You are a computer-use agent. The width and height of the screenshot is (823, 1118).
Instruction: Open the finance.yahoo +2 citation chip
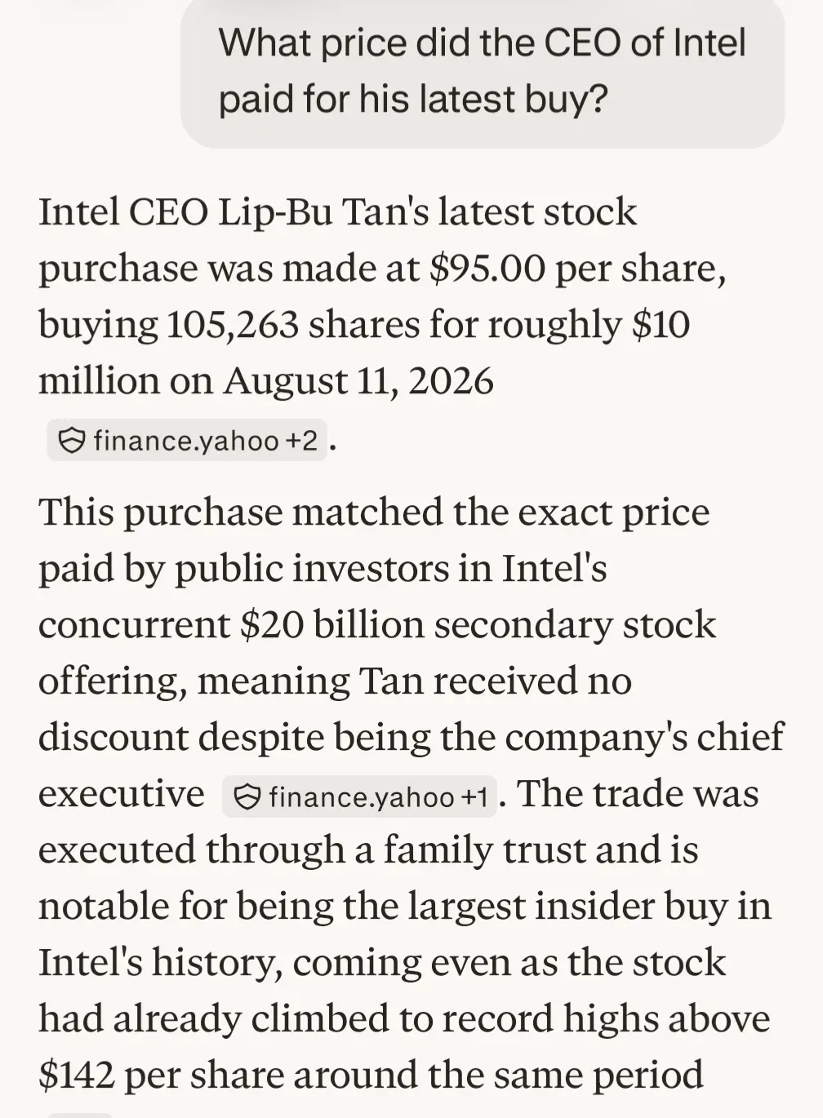pos(187,441)
